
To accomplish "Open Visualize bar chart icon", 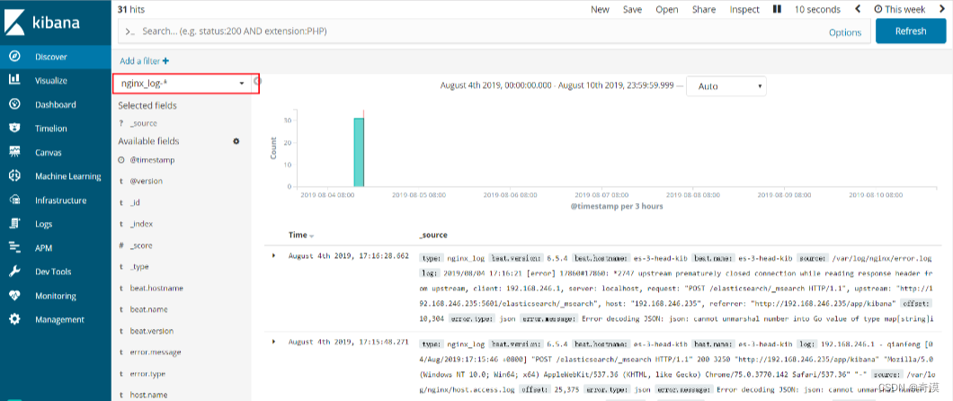I will tap(14, 80).
